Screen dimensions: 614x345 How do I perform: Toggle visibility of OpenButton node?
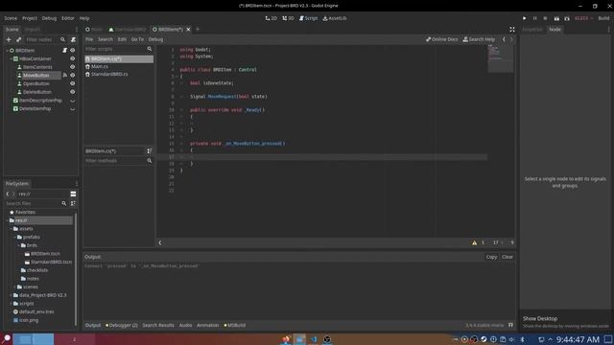73,83
